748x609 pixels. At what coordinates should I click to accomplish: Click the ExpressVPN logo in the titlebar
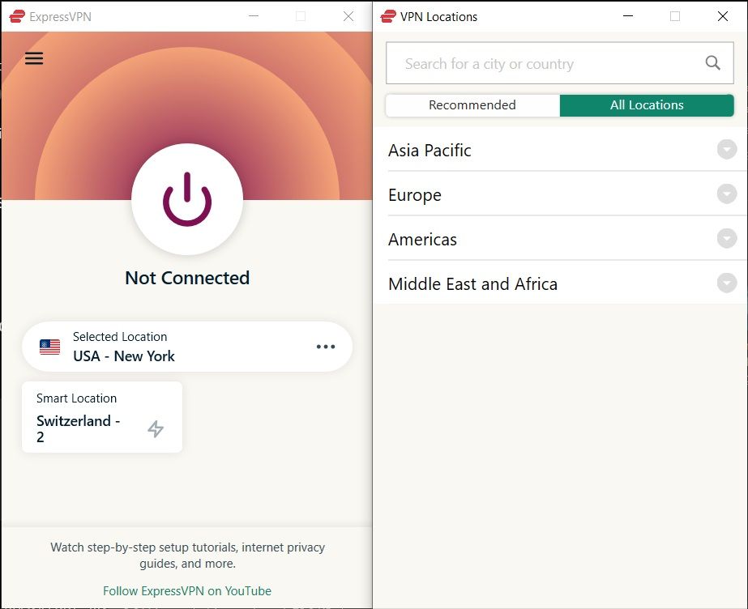(18, 15)
